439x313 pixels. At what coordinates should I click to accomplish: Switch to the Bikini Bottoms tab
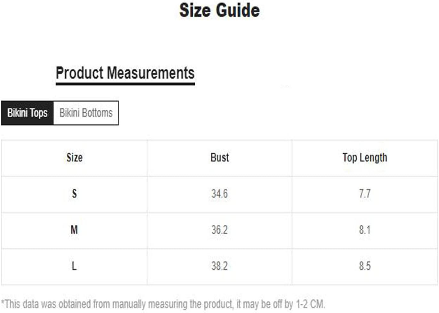pyautogui.click(x=86, y=113)
